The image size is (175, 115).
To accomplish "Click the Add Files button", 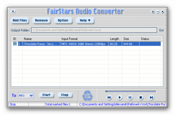I will (20, 21).
